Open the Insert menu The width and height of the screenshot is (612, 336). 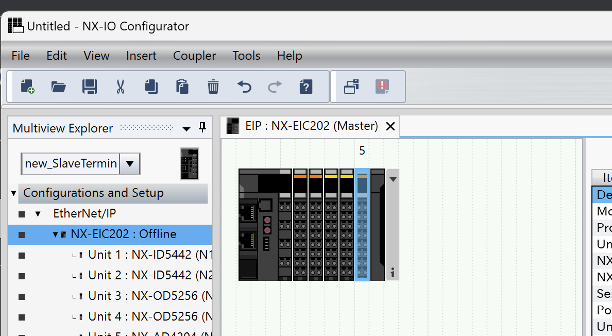(x=141, y=56)
